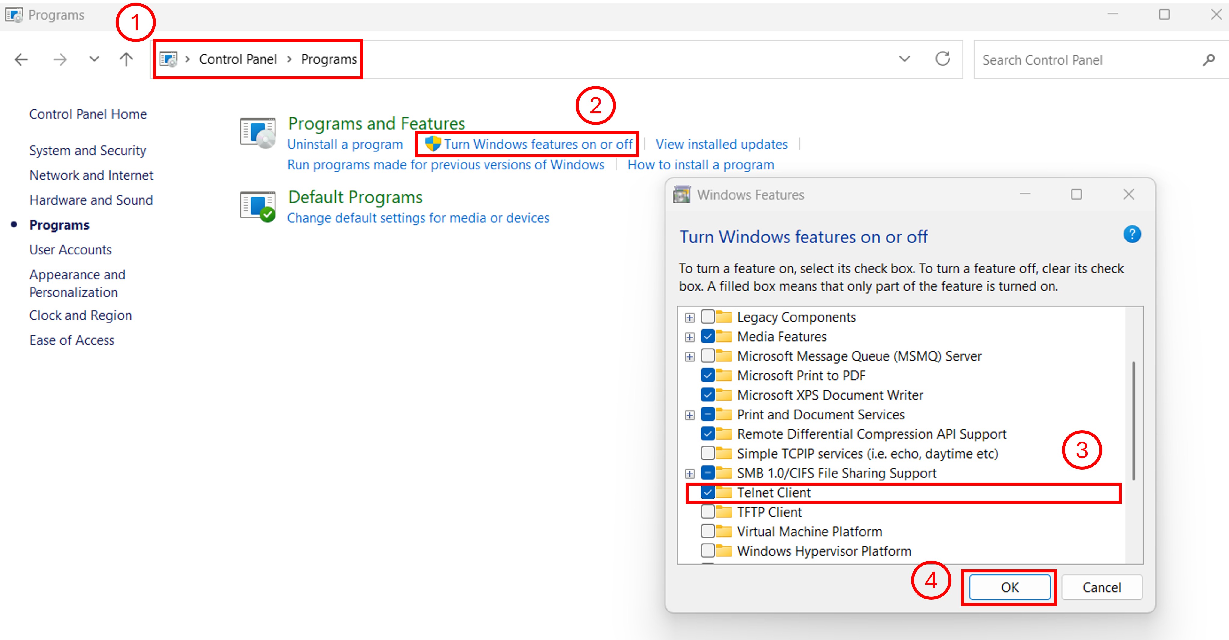
Task: Open Default Programs heading
Action: pos(355,197)
